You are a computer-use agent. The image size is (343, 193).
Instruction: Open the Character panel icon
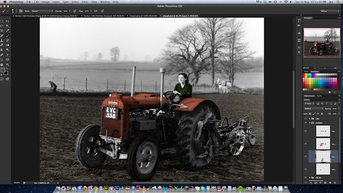(299, 47)
